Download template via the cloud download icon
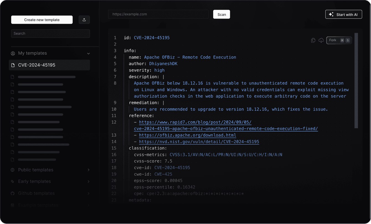The height and width of the screenshot is (224, 371). 321,40
